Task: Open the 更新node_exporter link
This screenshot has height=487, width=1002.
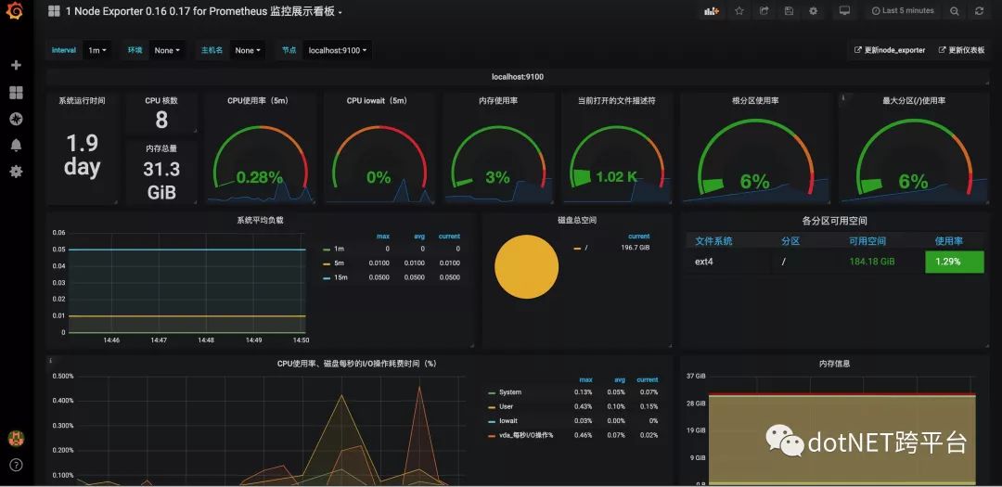Action: 890,50
